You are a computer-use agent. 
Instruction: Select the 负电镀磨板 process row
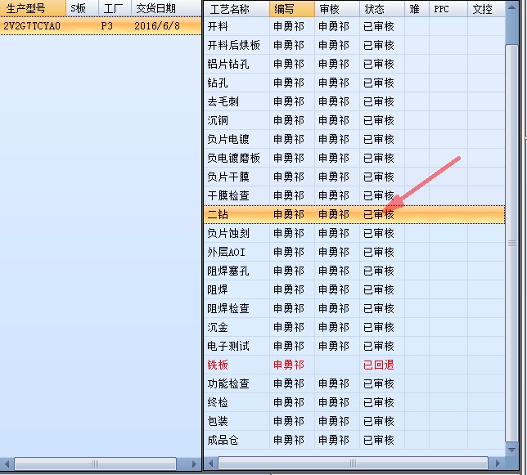pos(354,158)
